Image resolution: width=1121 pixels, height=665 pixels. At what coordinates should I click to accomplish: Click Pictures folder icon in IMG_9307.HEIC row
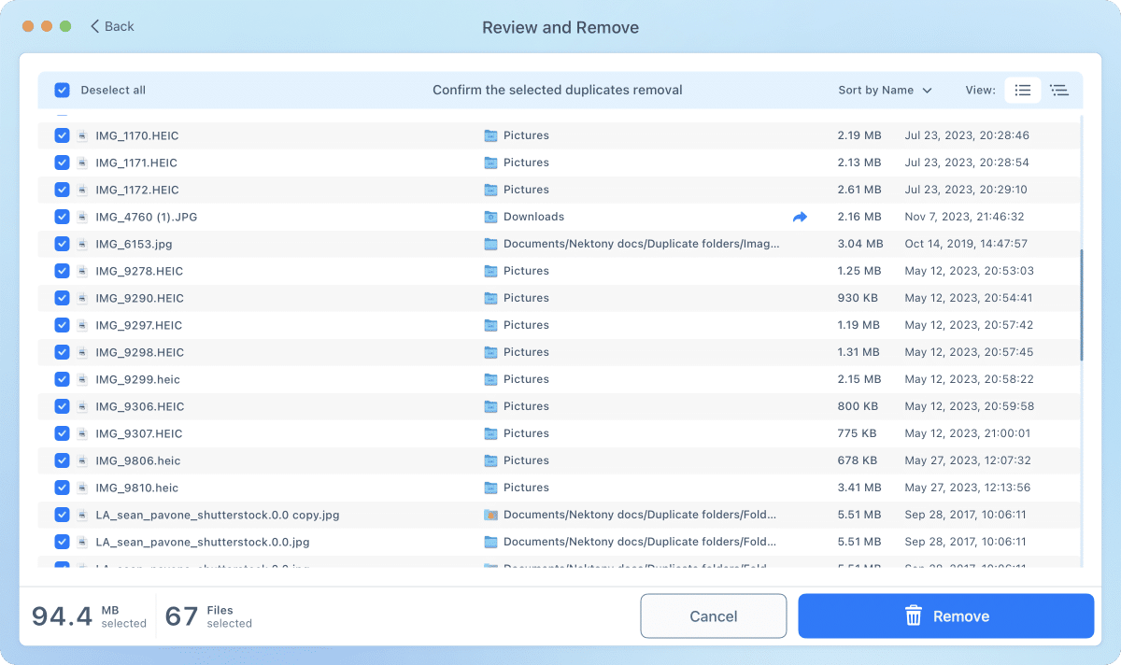point(491,433)
